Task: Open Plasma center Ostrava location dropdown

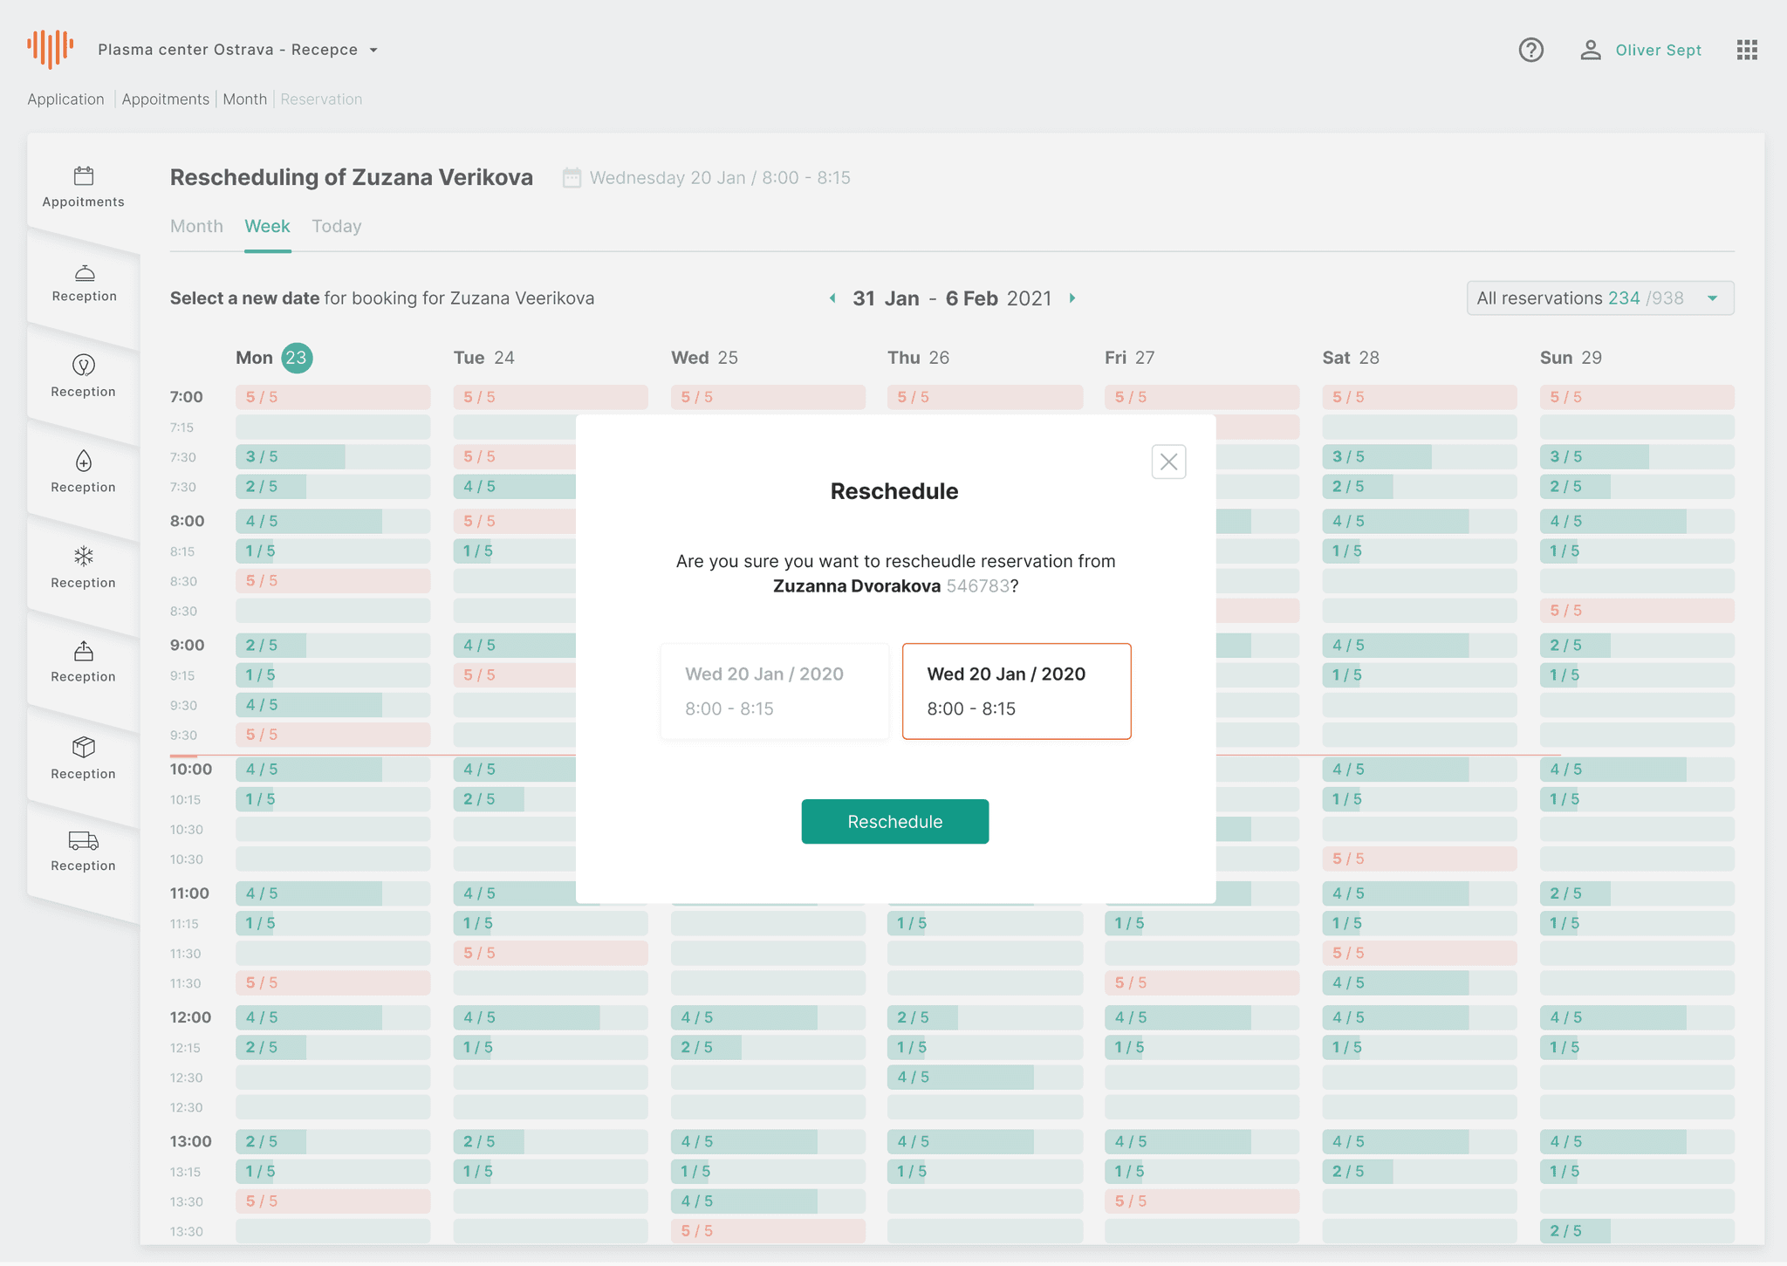Action: pyautogui.click(x=237, y=50)
